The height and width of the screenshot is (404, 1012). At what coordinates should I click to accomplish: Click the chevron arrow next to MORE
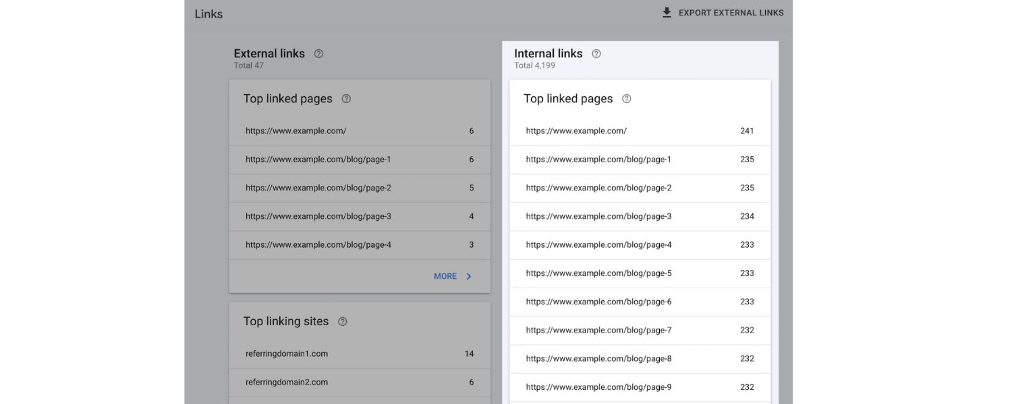[x=467, y=275]
